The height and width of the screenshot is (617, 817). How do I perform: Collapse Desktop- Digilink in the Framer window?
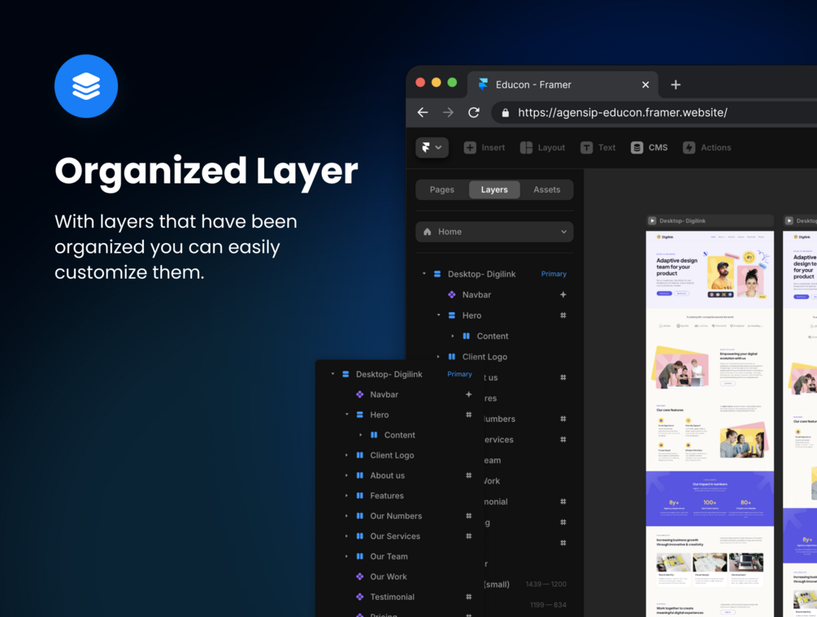point(424,274)
